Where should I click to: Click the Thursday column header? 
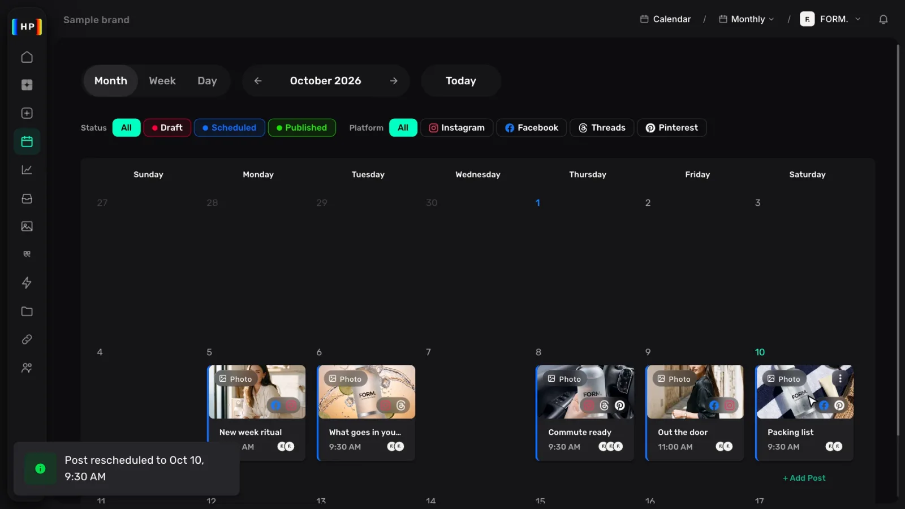pos(587,175)
